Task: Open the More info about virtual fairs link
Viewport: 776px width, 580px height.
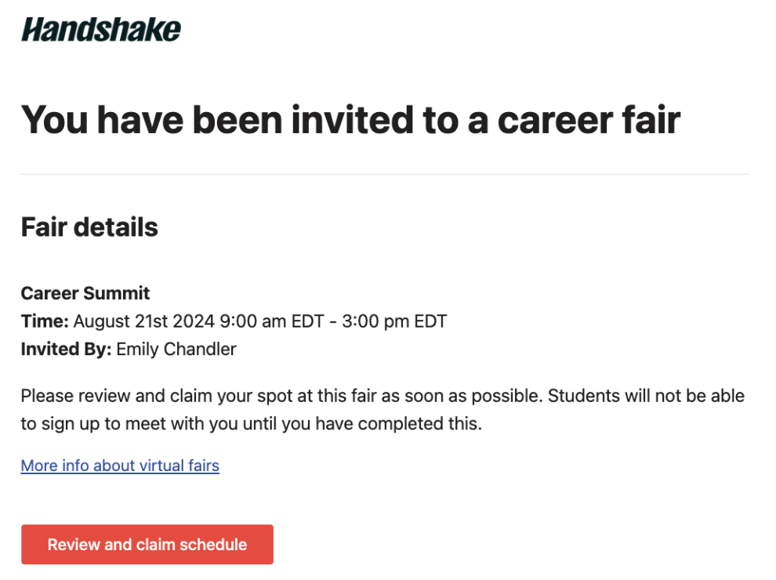Action: [x=120, y=466]
